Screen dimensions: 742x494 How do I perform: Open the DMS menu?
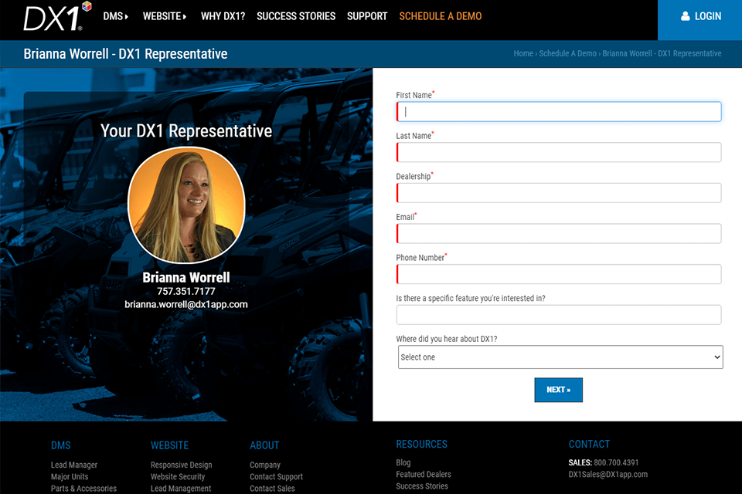click(116, 16)
